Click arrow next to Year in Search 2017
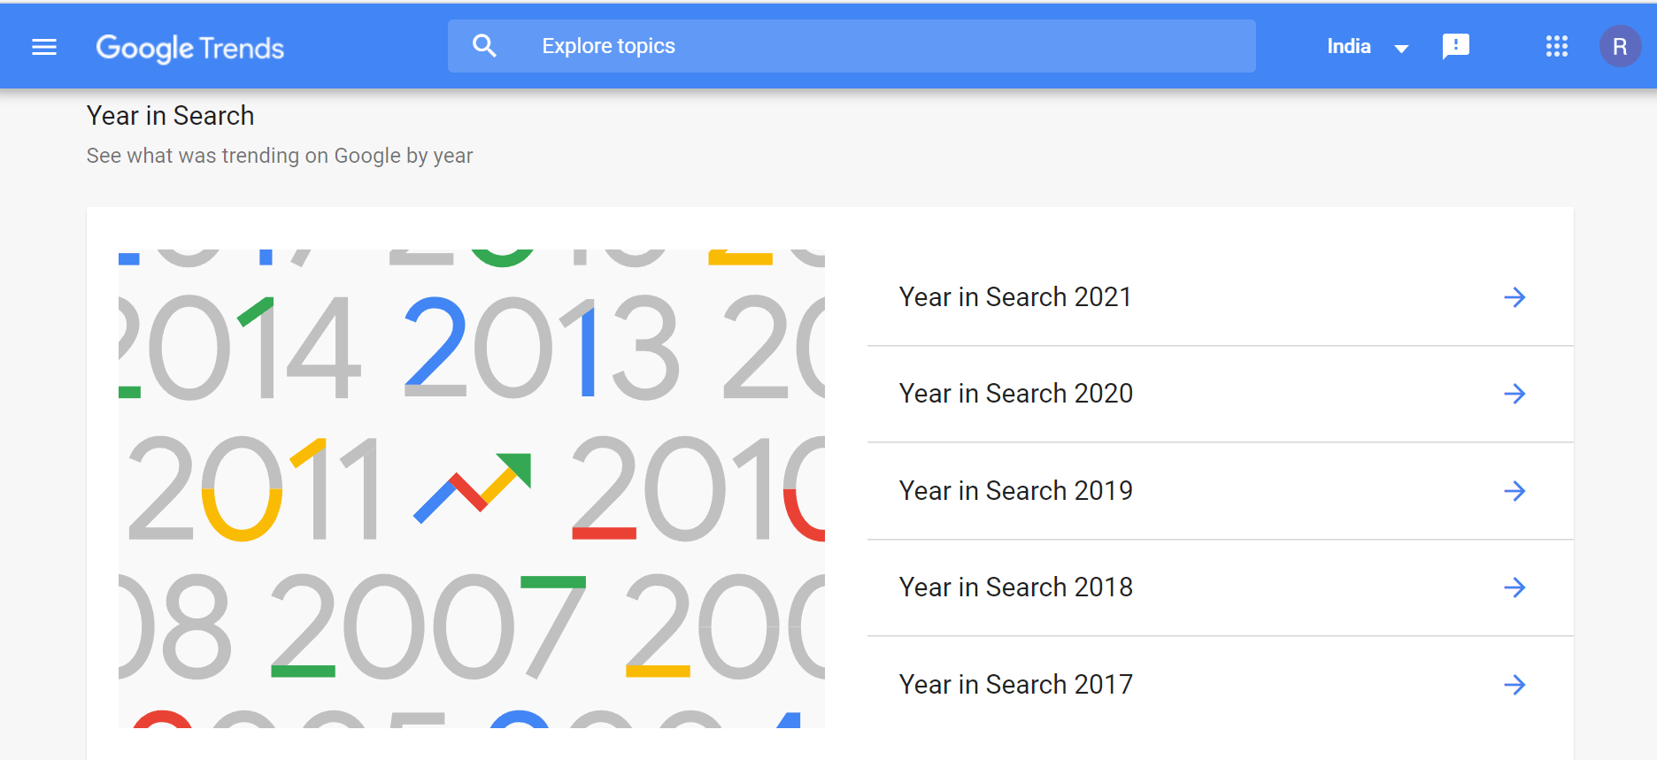The height and width of the screenshot is (760, 1657). tap(1514, 685)
